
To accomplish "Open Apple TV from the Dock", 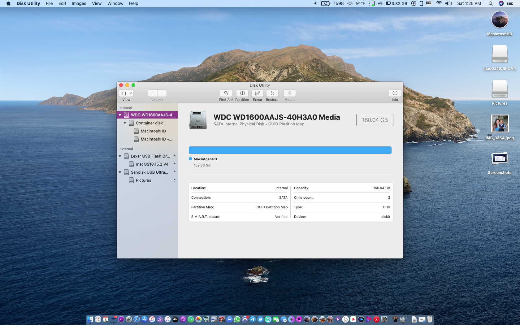I will tap(175, 319).
